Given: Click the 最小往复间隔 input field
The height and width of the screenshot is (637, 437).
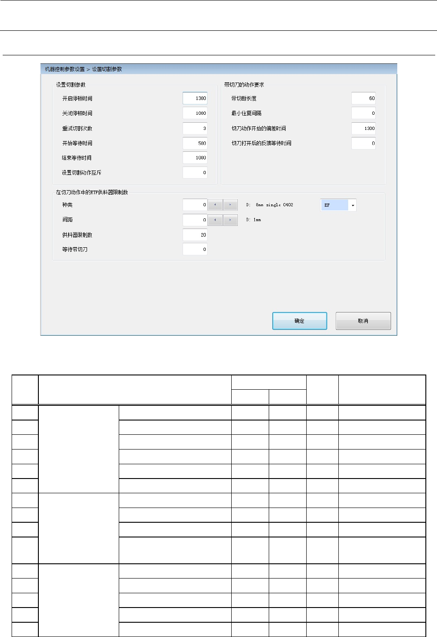Looking at the screenshot, I should pyautogui.click(x=363, y=113).
